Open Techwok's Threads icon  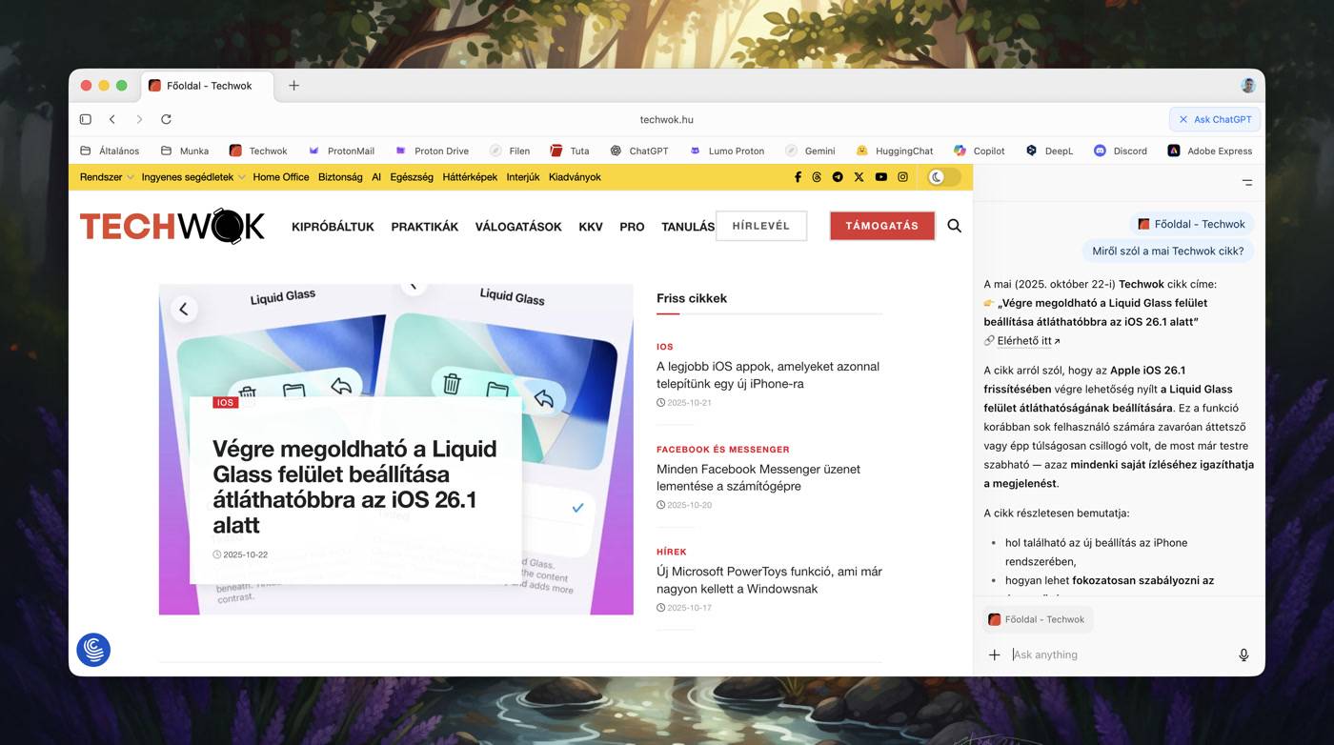tap(817, 177)
